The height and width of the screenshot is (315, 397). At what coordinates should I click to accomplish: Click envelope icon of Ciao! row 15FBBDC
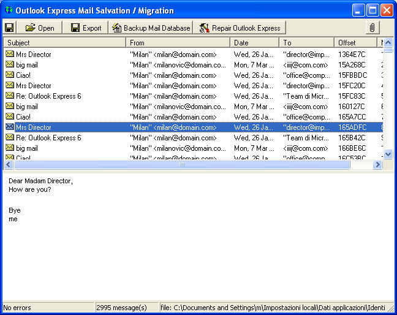tap(10, 74)
